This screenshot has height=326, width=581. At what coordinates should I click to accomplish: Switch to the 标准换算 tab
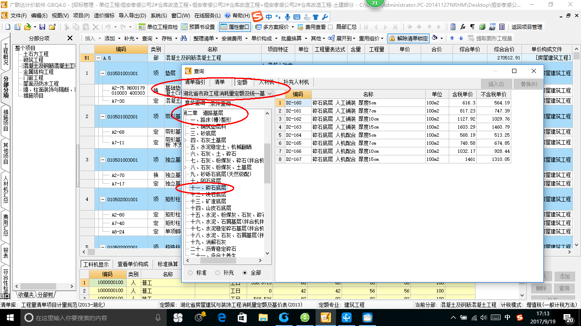pos(168,264)
